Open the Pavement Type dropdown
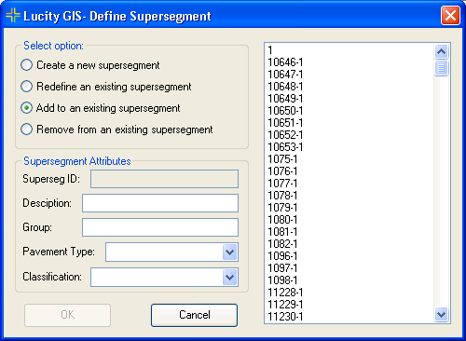 pyautogui.click(x=230, y=252)
